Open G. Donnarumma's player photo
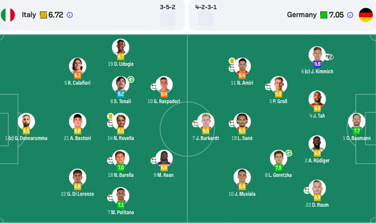Screen dimensions: 376x223 26,121
